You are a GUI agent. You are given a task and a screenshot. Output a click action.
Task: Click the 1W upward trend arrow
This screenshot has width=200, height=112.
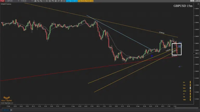[190, 96]
